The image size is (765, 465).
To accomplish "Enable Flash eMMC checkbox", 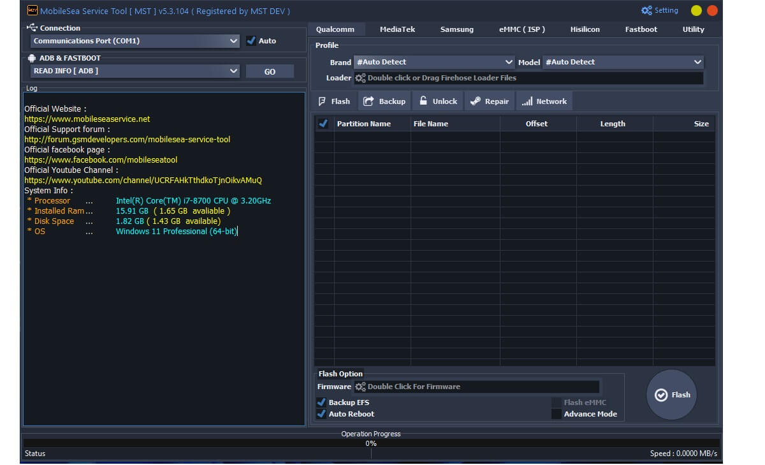I will click(557, 402).
